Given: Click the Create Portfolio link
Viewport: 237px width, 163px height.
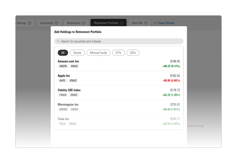Looking at the screenshot, I should pyautogui.click(x=166, y=23).
